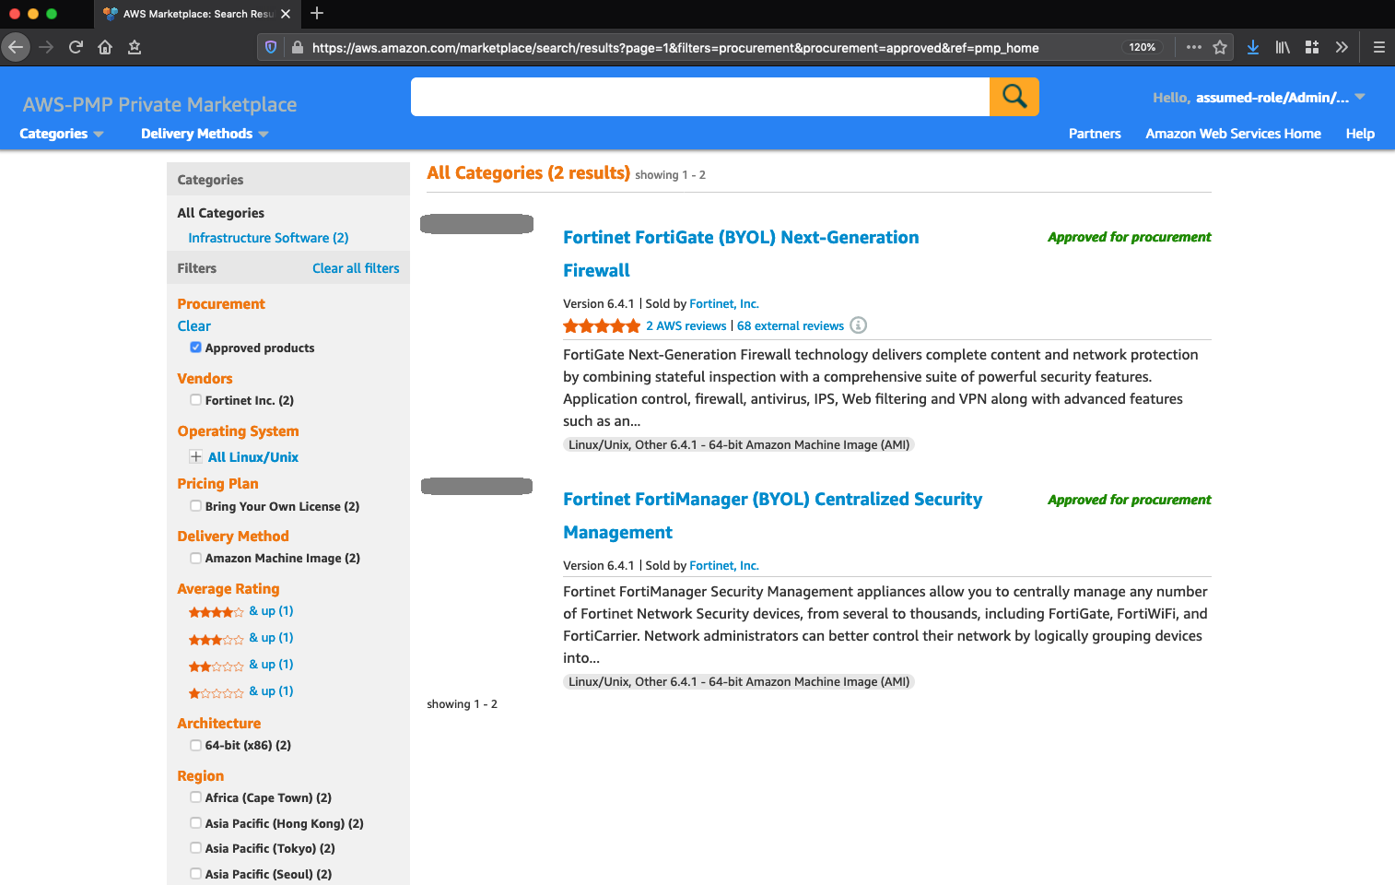The height and width of the screenshot is (885, 1395).
Task: Click the Clear all filters link
Action: [356, 268]
